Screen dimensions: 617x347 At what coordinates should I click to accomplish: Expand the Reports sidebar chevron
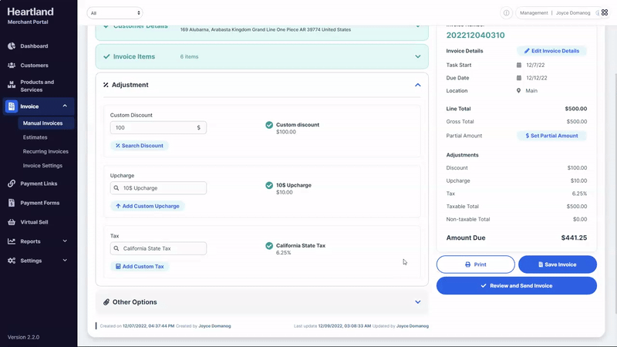tap(65, 241)
